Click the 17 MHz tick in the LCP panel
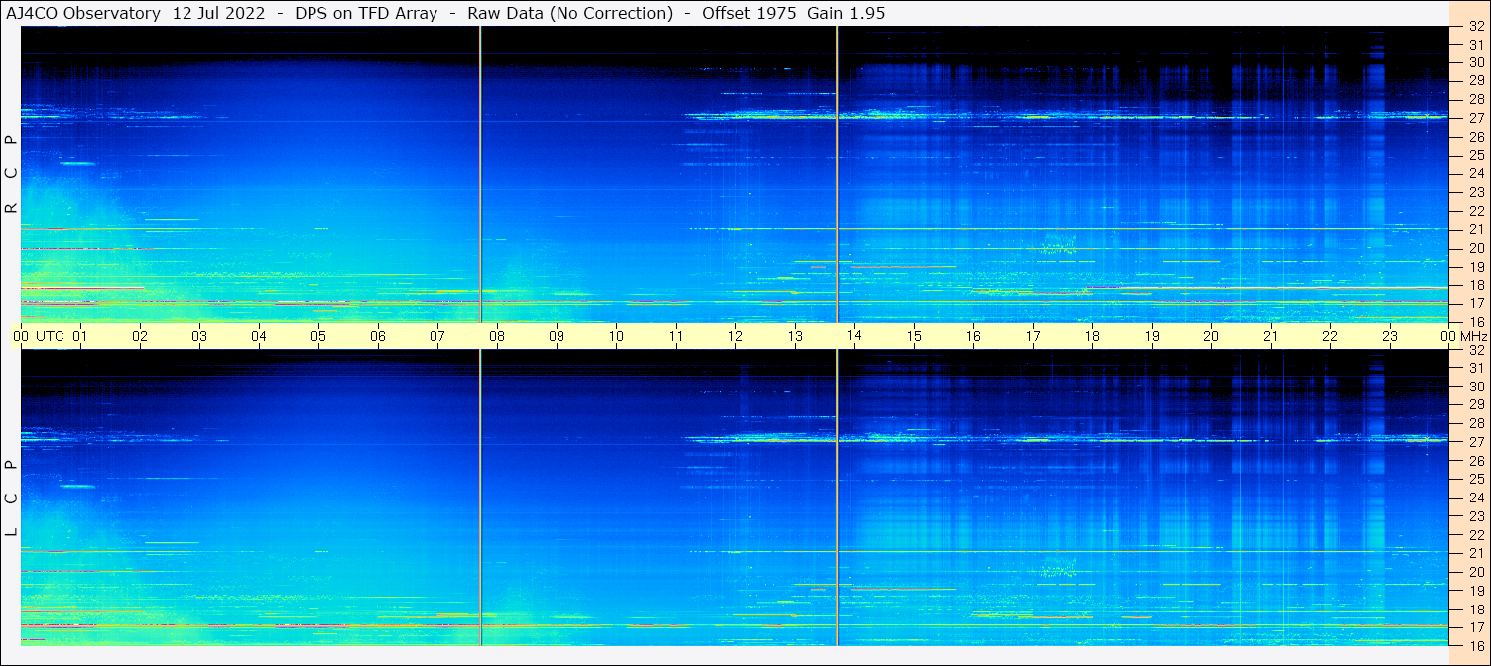The image size is (1491, 666). pyautogui.click(x=1476, y=627)
